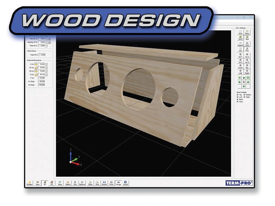This screenshot has height=206, width=275.
Task: Toggle the Pers perspective view
Action: pos(247,49)
